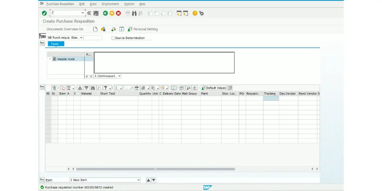The image size is (382, 191).
Task: Click the red Cancel icon
Action: click(x=118, y=13)
